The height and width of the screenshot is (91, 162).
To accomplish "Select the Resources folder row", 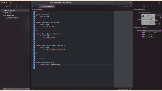I will [15, 15].
